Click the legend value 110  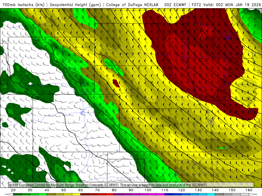point(165,190)
